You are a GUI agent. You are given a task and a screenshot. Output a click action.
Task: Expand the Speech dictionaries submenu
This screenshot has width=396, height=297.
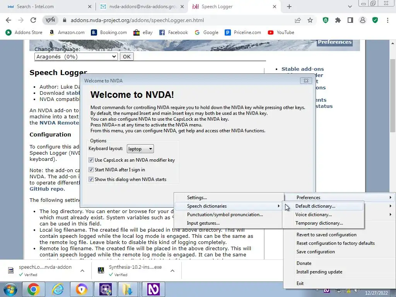click(x=228, y=206)
